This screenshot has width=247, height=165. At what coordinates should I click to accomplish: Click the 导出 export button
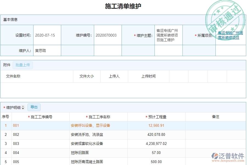pos(34,107)
